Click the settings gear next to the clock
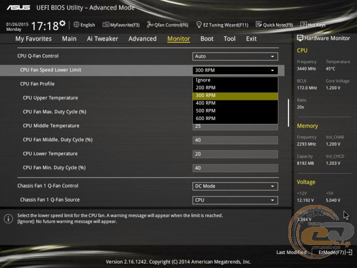The height and width of the screenshot is (268, 357). (x=62, y=23)
